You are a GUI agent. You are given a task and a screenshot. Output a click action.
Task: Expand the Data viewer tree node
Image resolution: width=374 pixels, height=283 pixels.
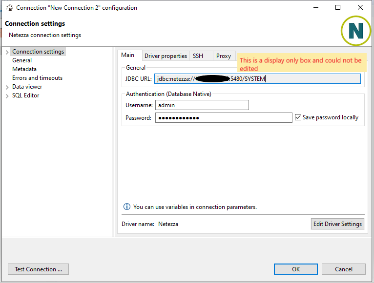point(7,87)
